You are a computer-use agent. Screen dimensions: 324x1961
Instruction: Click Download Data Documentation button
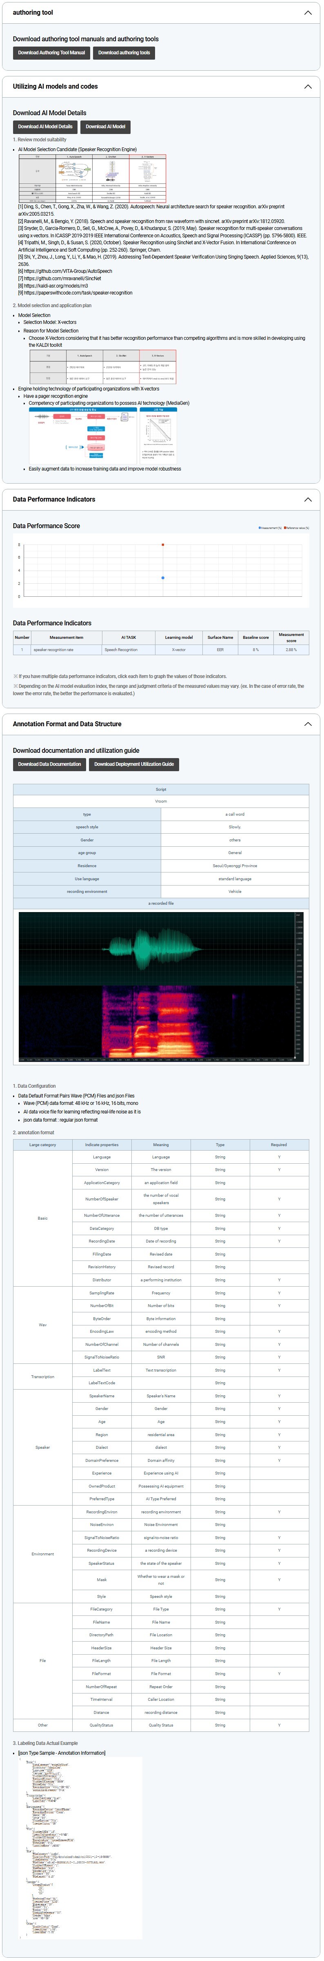click(x=49, y=763)
